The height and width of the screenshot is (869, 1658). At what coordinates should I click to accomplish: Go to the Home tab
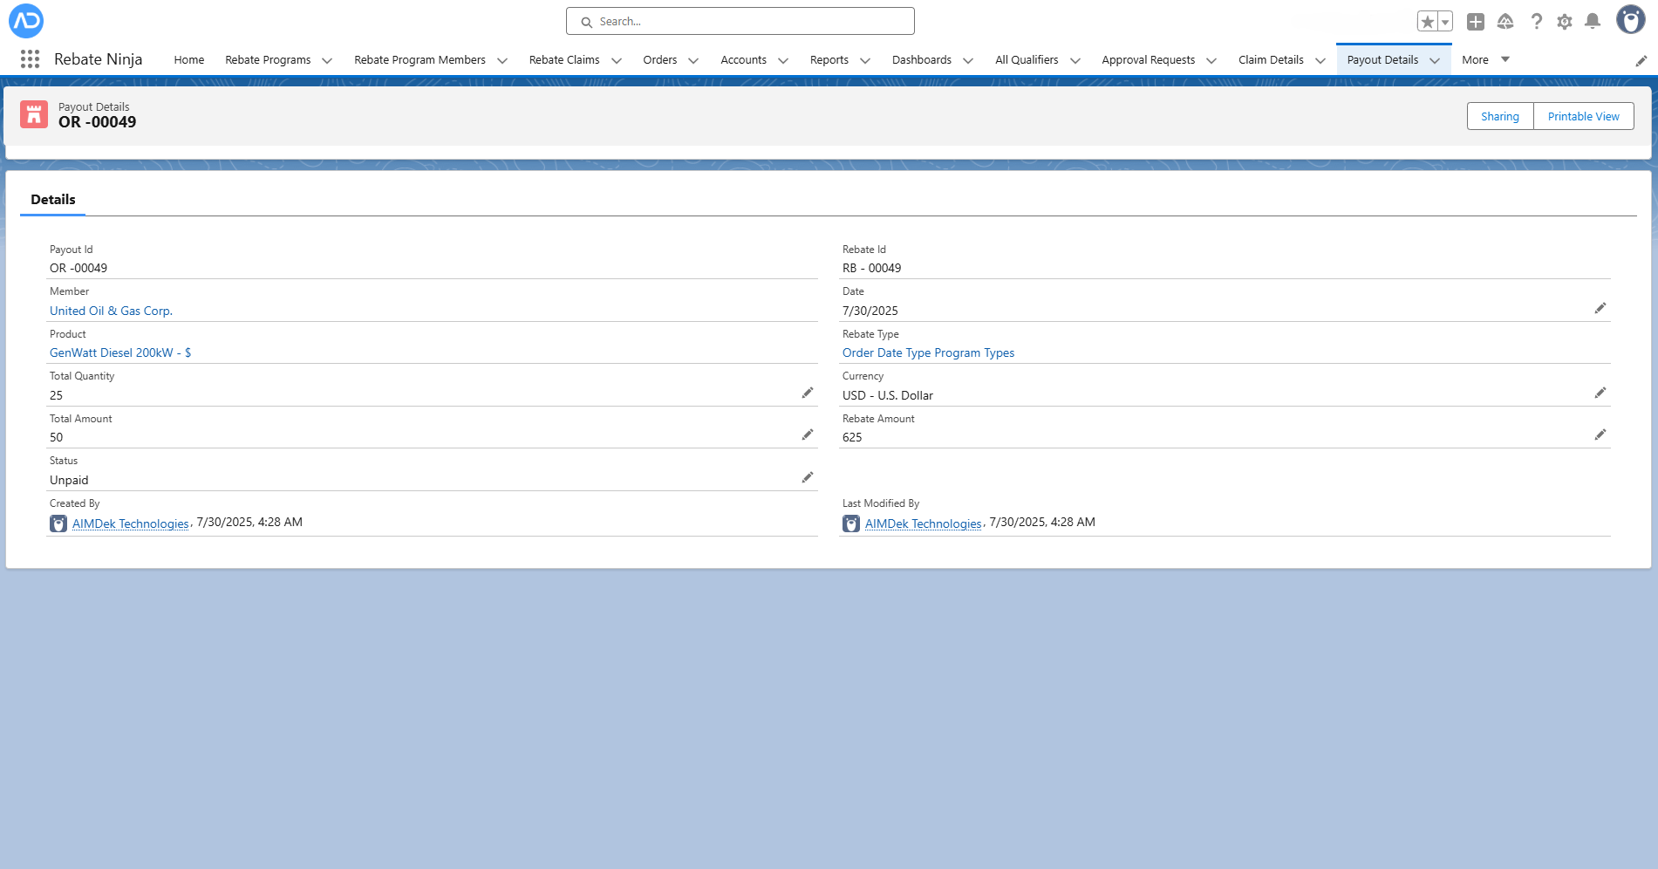point(188,60)
